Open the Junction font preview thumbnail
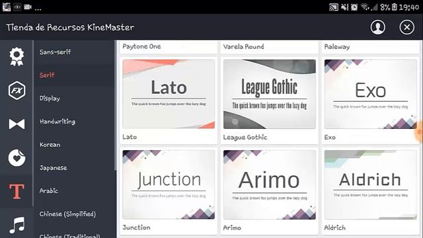 coord(169,184)
